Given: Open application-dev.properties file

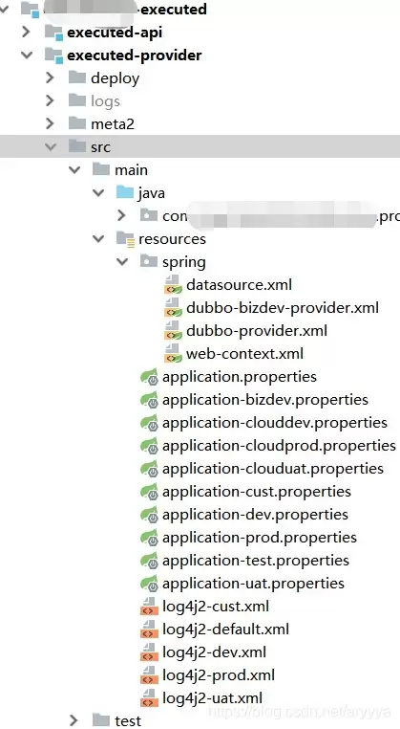Looking at the screenshot, I should coord(255,515).
